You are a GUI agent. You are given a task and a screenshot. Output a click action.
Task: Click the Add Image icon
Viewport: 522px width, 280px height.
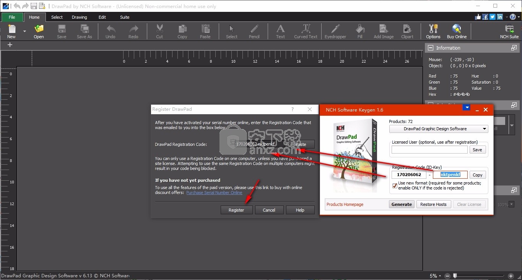[x=384, y=31]
